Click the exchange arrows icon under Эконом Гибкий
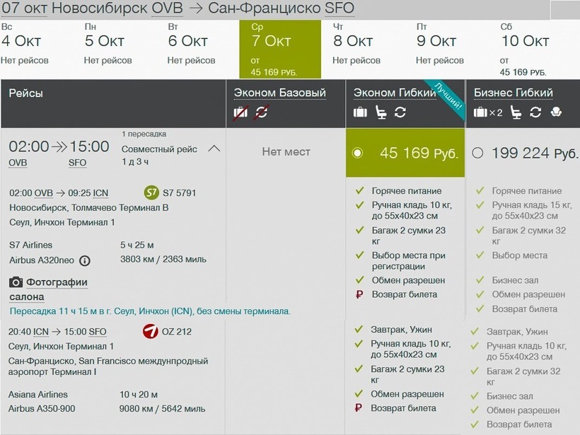The height and width of the screenshot is (435, 580). [x=400, y=112]
